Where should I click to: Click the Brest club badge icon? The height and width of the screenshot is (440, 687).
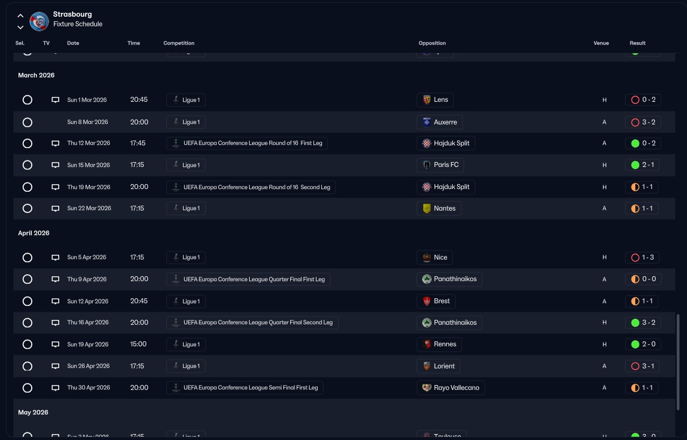(427, 301)
